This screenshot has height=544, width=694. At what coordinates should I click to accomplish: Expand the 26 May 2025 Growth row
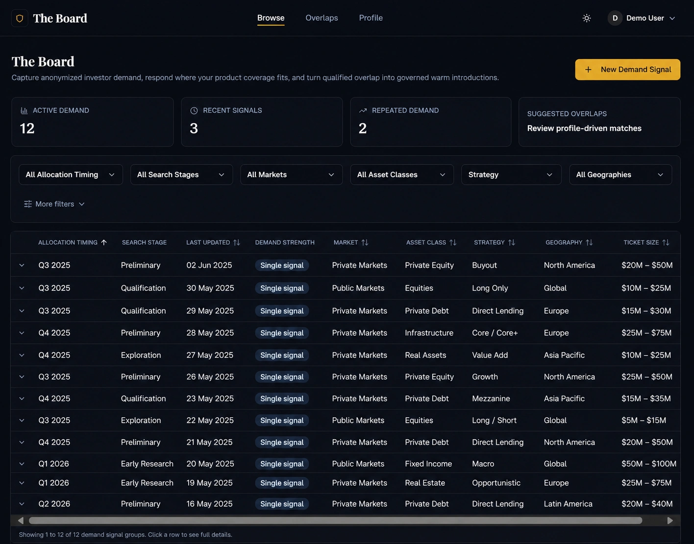tap(22, 377)
